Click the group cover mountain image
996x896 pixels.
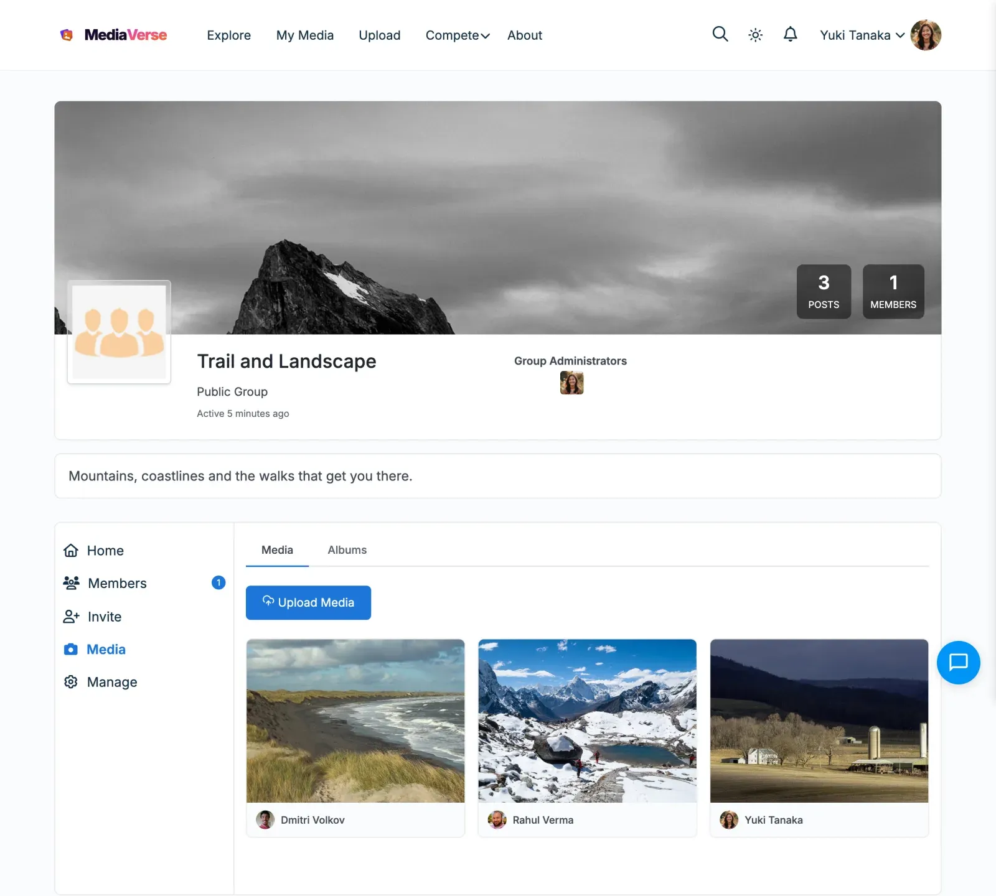498,218
